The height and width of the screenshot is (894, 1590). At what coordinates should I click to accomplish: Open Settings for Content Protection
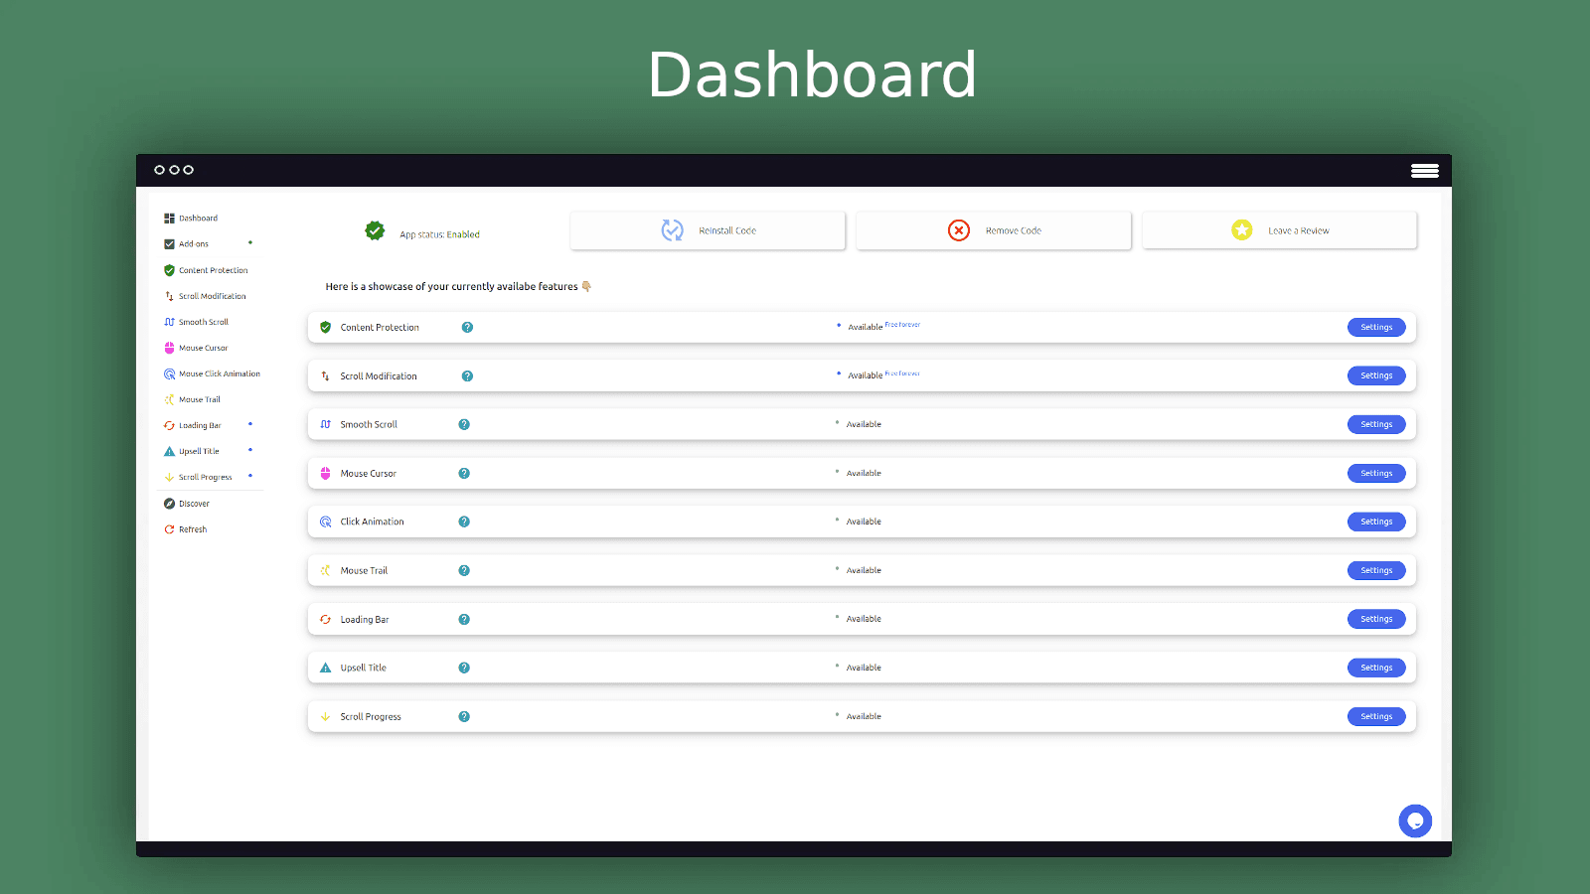1376,327
